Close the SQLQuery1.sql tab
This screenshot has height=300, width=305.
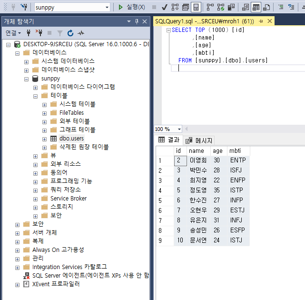270,21
